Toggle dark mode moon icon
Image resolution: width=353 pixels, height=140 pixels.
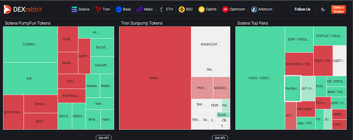click(x=323, y=9)
